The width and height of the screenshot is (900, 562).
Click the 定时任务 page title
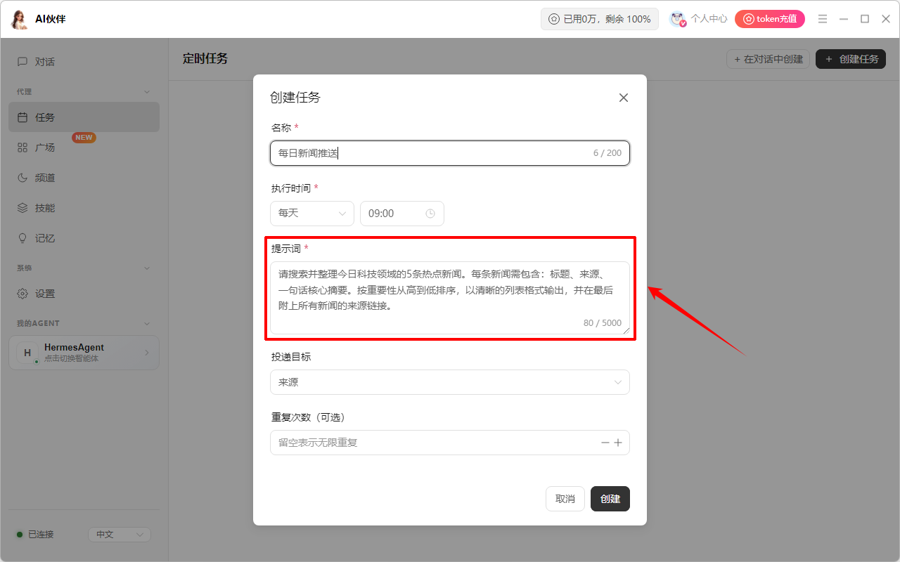(x=205, y=58)
